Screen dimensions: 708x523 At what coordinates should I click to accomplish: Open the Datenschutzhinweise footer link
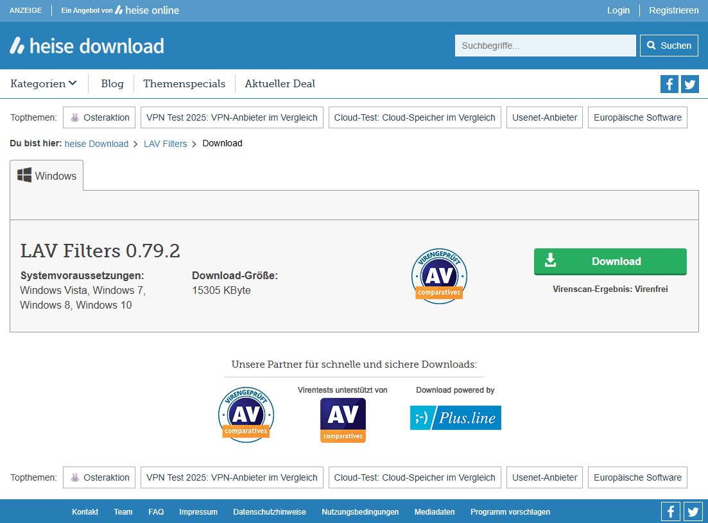tap(270, 511)
